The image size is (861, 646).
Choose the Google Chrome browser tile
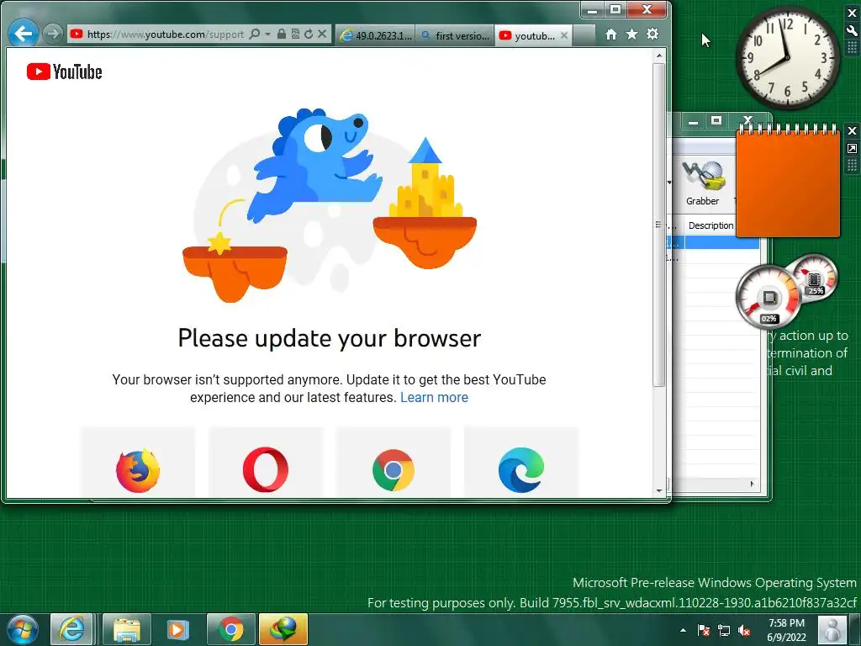[394, 463]
